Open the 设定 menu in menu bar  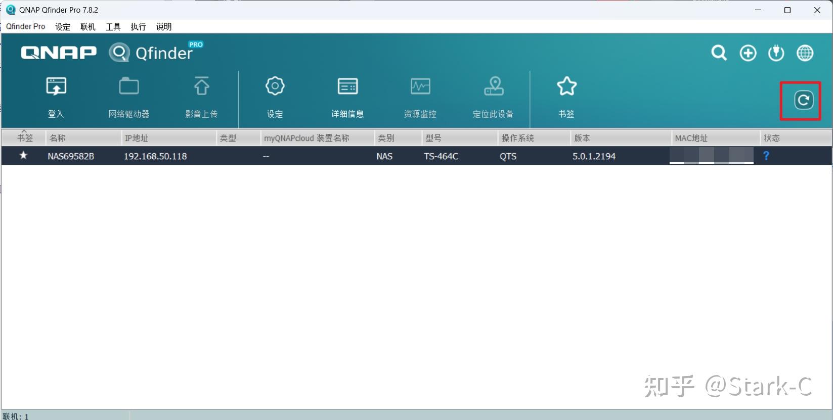pyautogui.click(x=63, y=26)
